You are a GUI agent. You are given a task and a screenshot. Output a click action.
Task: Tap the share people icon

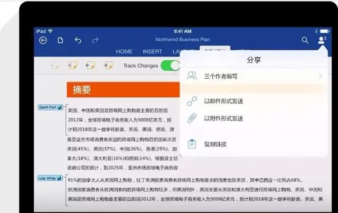coord(322,40)
